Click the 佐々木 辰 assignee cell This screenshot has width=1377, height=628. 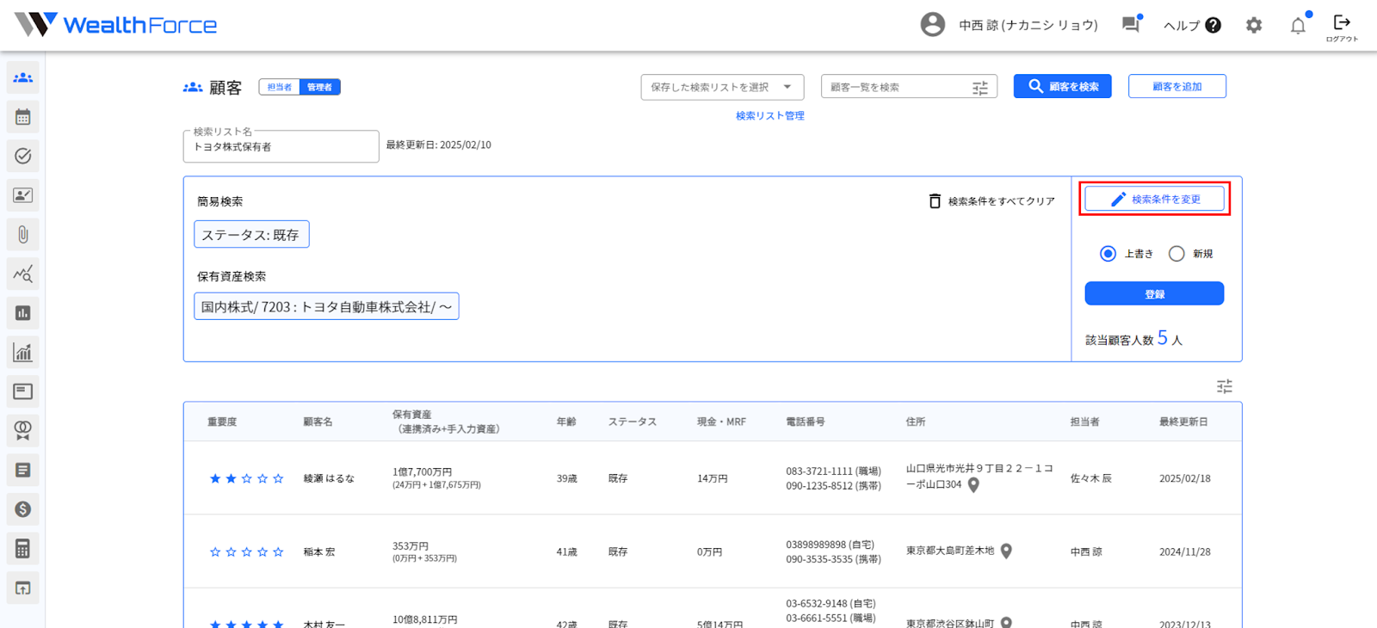click(x=1091, y=478)
